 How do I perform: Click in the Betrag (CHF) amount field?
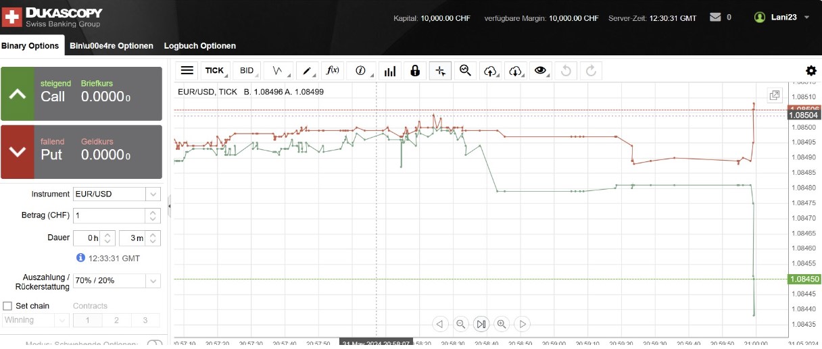108,216
